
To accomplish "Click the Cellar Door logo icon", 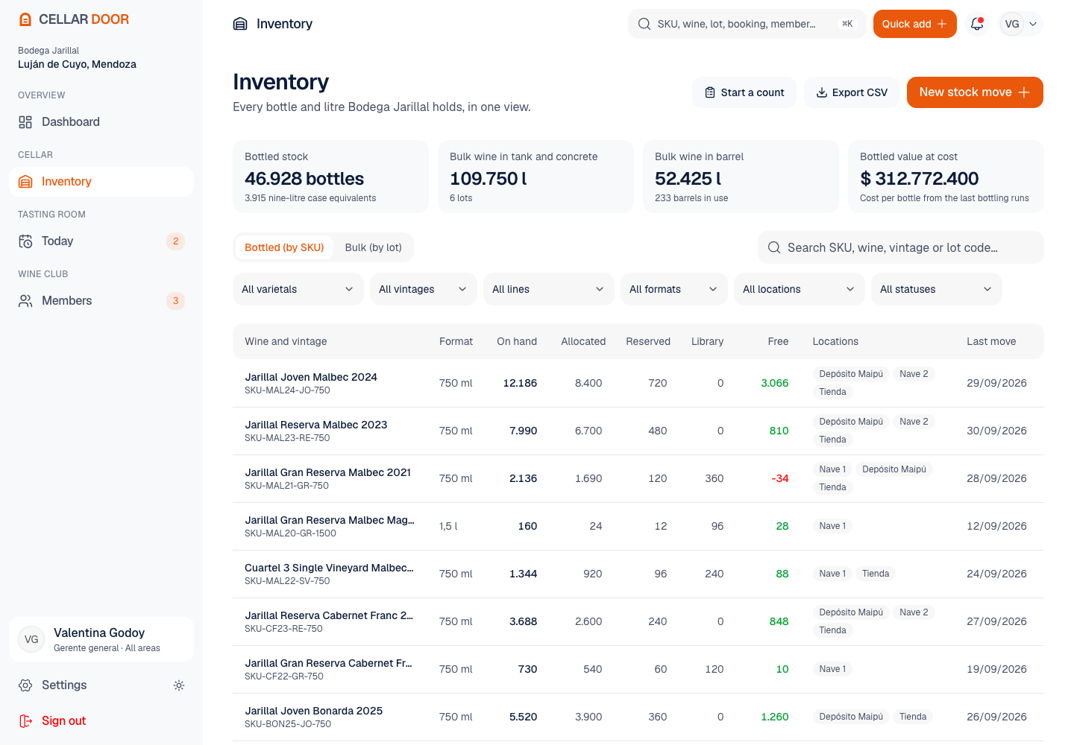I will click(x=25, y=19).
